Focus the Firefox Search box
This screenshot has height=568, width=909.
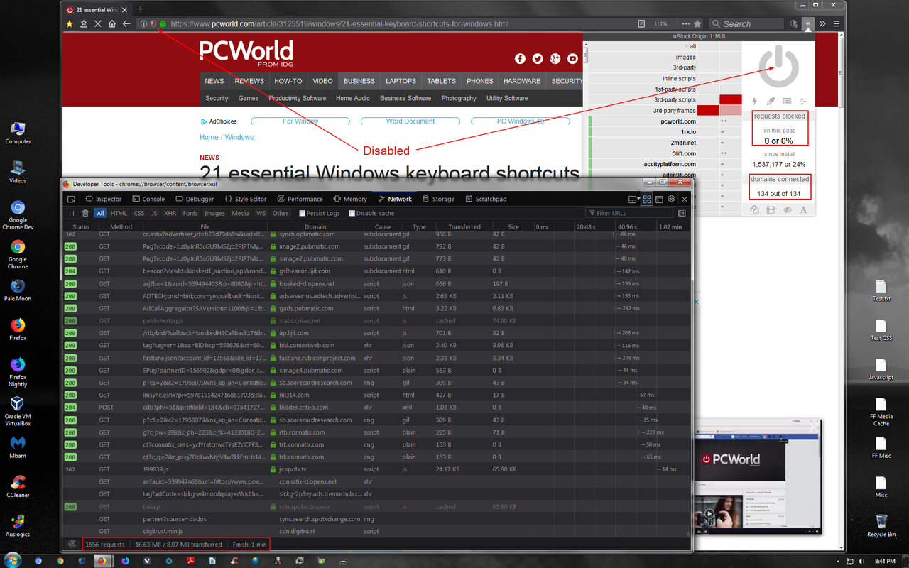745,23
